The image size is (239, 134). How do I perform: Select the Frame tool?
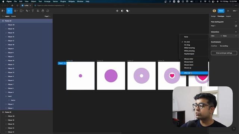[15, 11]
